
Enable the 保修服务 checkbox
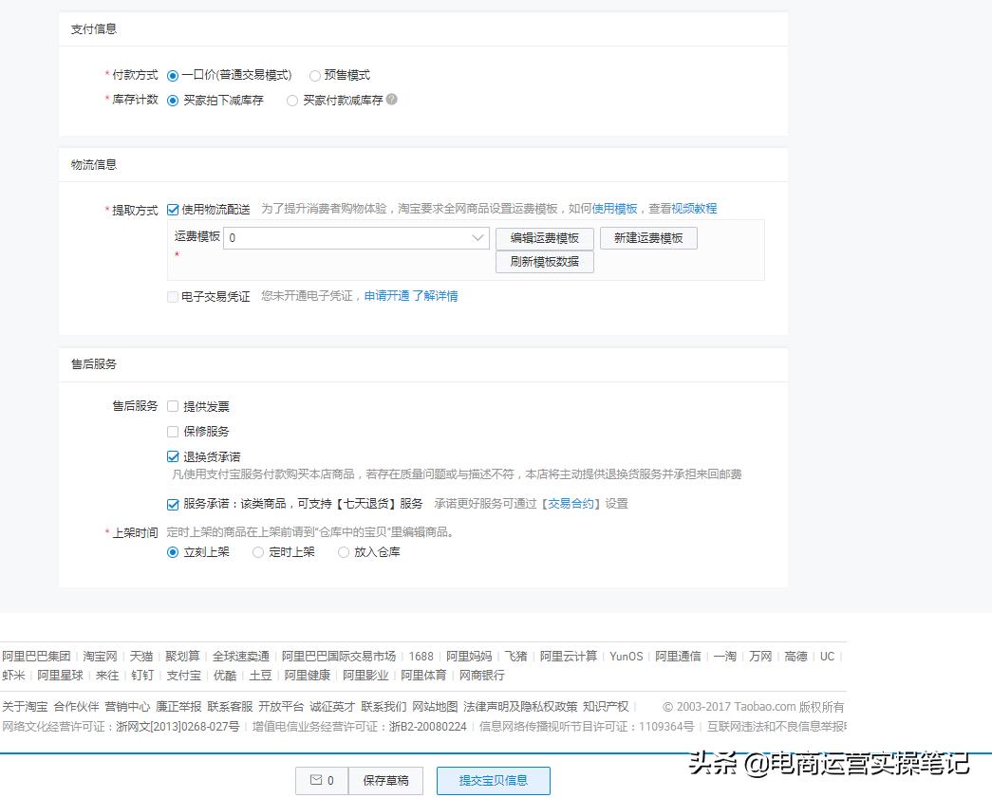point(172,431)
